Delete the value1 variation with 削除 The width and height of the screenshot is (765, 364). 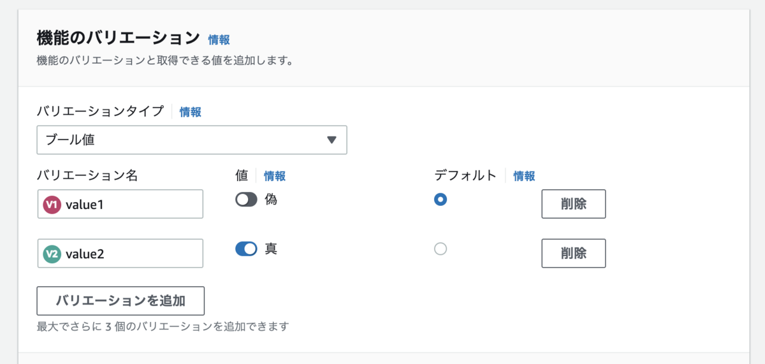tap(574, 204)
